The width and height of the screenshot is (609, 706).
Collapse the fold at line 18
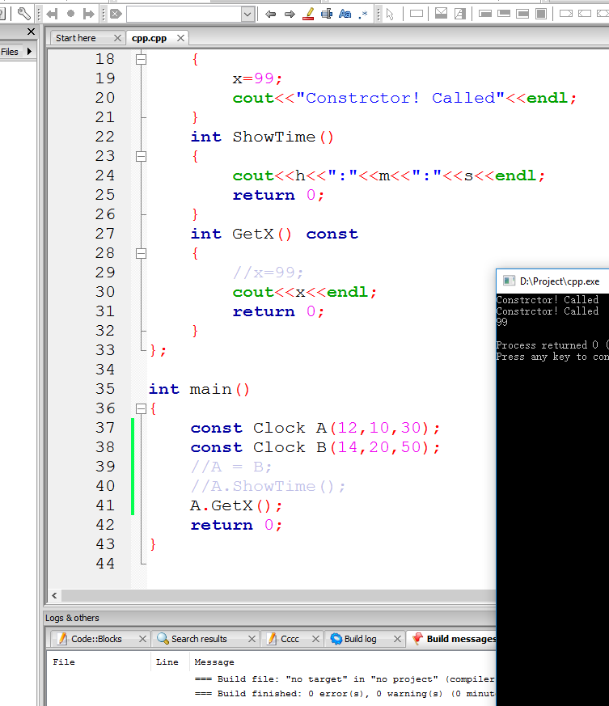141,59
